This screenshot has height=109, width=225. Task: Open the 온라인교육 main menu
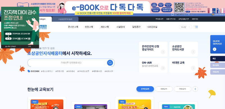[73, 27]
